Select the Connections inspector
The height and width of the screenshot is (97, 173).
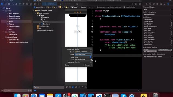tap(168, 4)
